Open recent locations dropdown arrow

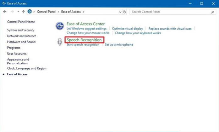(x=18, y=12)
